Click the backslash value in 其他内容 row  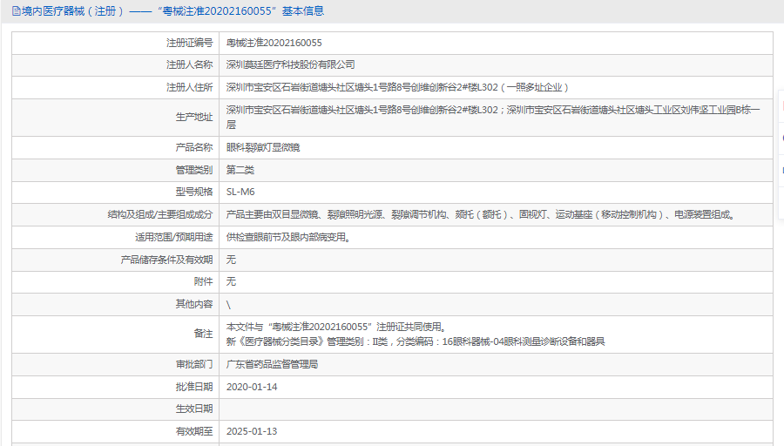coord(228,305)
